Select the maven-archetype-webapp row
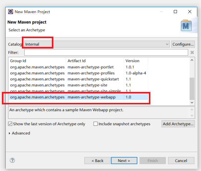Screen dimensions: 201x171 pos(78,97)
